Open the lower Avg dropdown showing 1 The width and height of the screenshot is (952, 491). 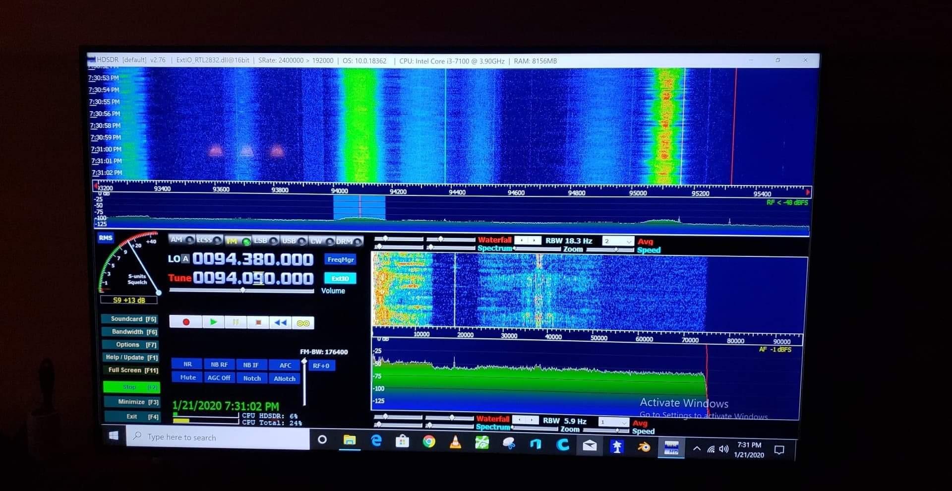(x=613, y=422)
